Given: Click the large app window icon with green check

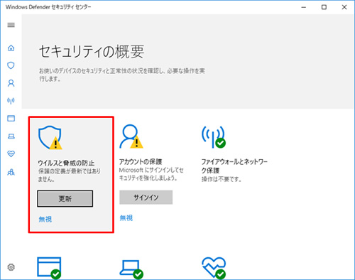Looking at the screenshot, I should [x=49, y=268].
